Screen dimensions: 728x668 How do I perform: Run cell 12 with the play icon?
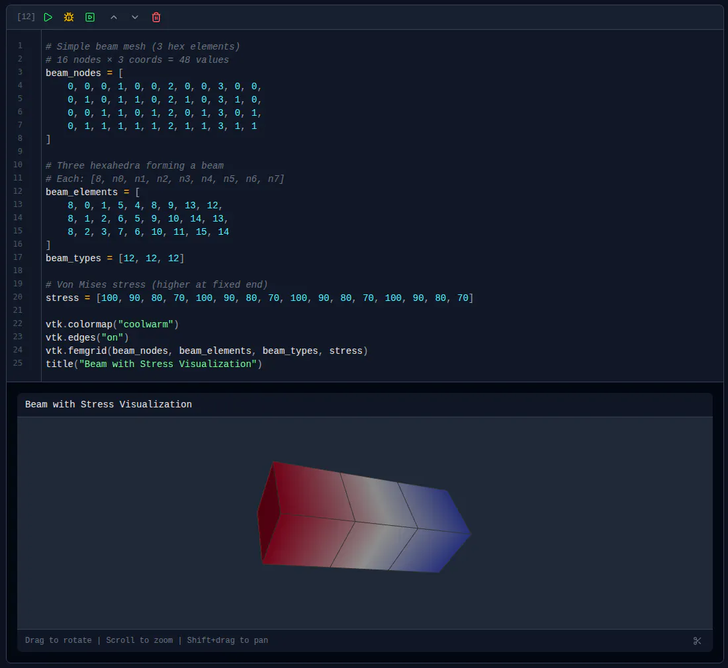(48, 17)
